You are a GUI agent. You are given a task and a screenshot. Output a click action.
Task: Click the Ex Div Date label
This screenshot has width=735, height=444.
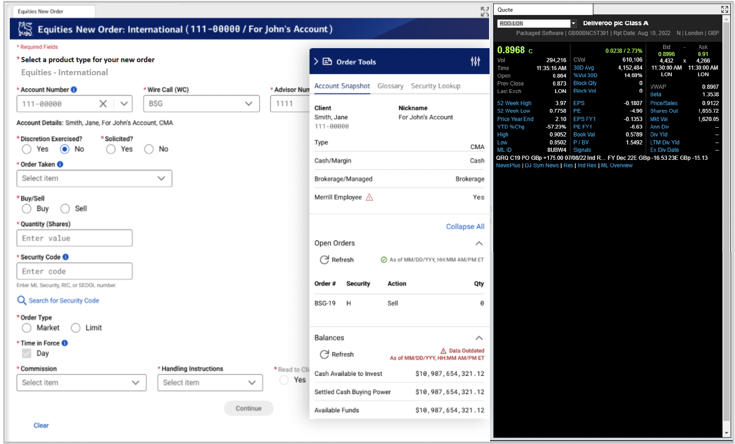[664, 150]
